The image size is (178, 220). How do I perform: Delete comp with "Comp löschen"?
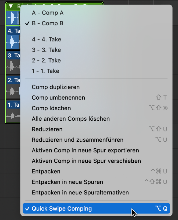[51, 108]
